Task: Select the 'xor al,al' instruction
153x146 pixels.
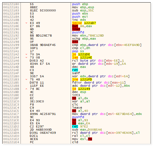Action: click(81, 101)
